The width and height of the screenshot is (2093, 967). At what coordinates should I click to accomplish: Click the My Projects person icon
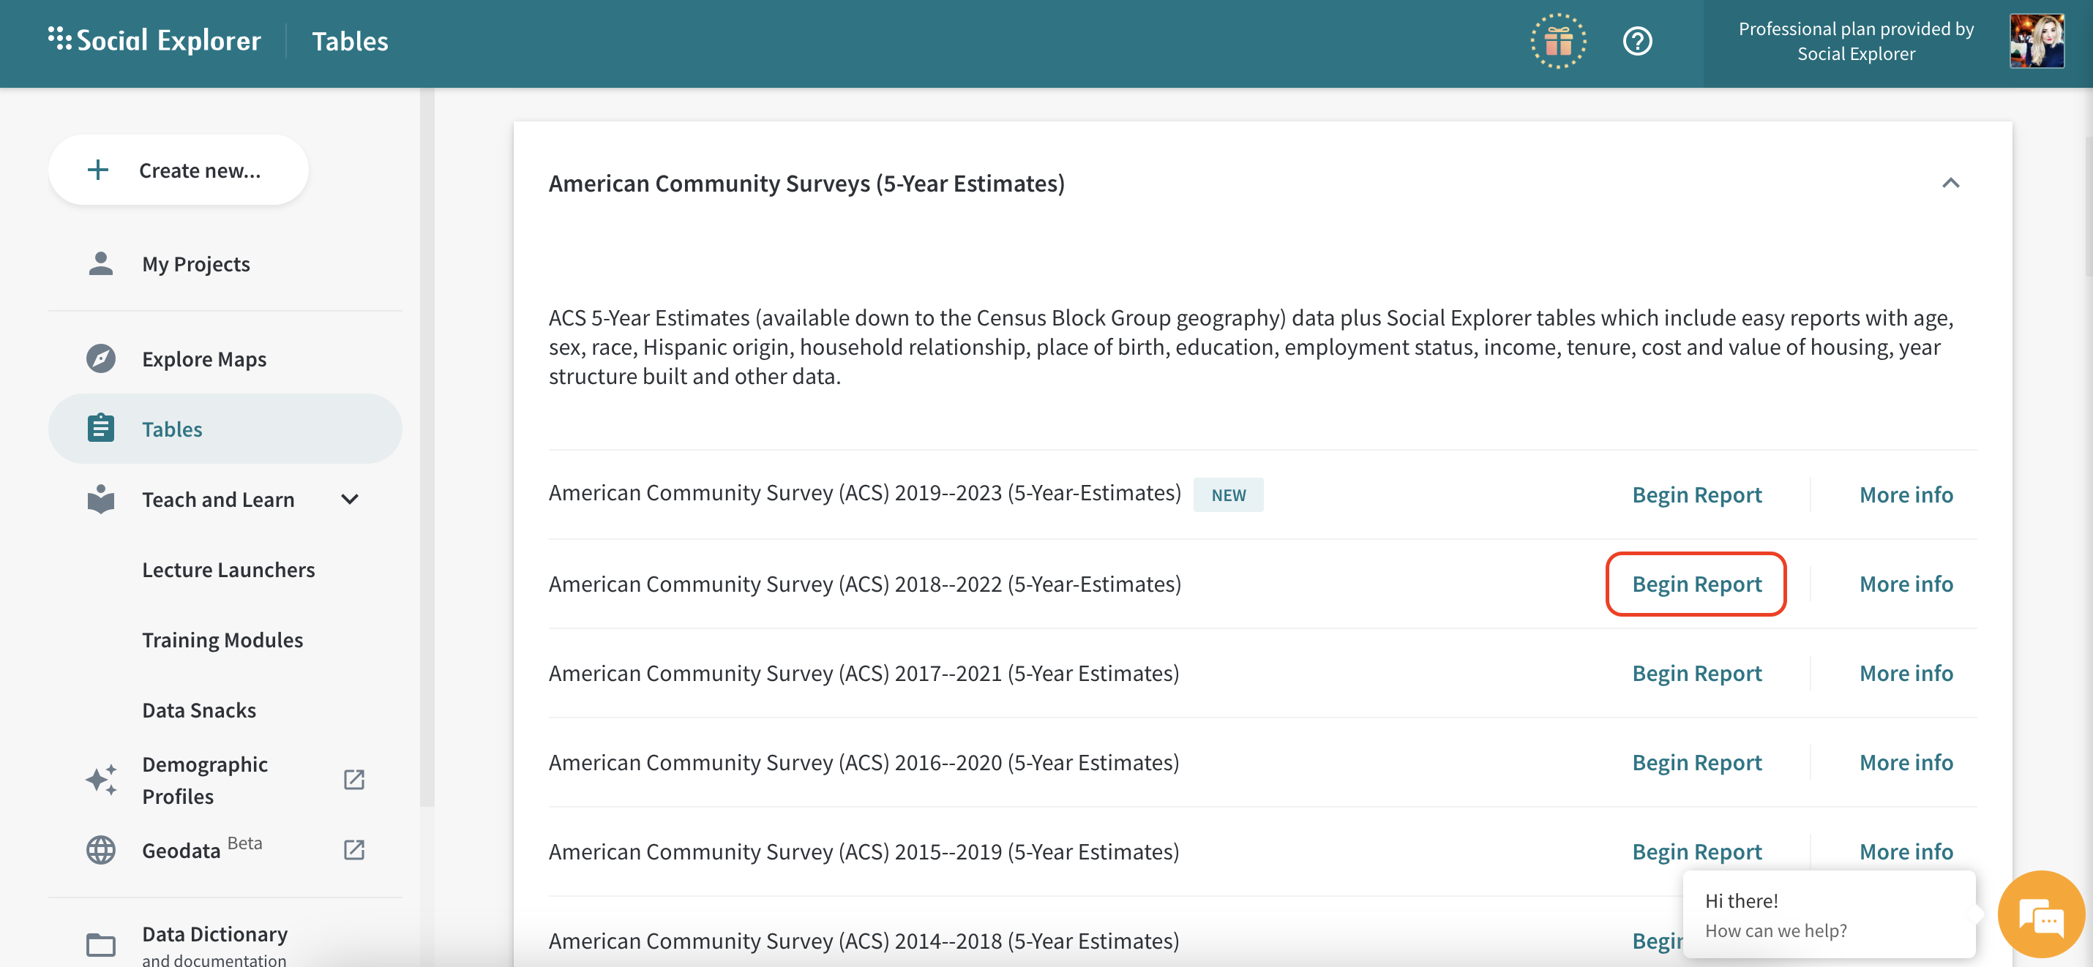coord(101,264)
